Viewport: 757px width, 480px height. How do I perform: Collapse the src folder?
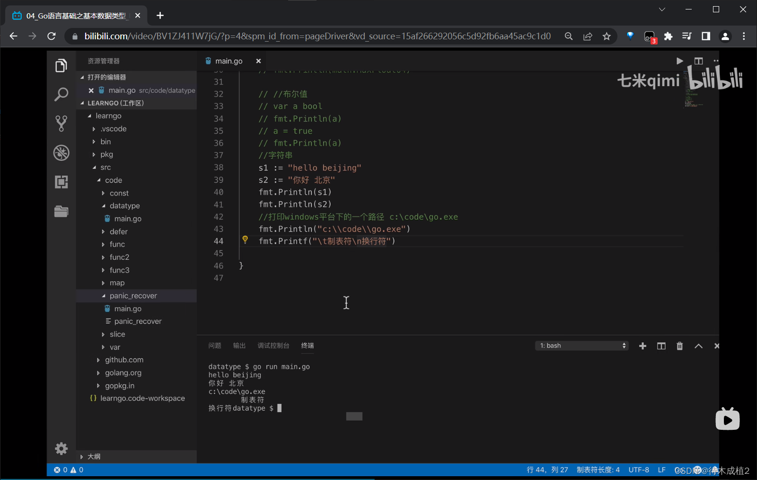(136, 167)
